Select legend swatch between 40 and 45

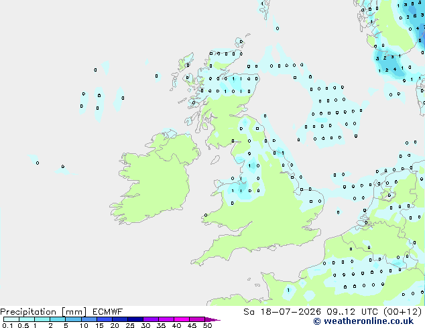click(182, 319)
